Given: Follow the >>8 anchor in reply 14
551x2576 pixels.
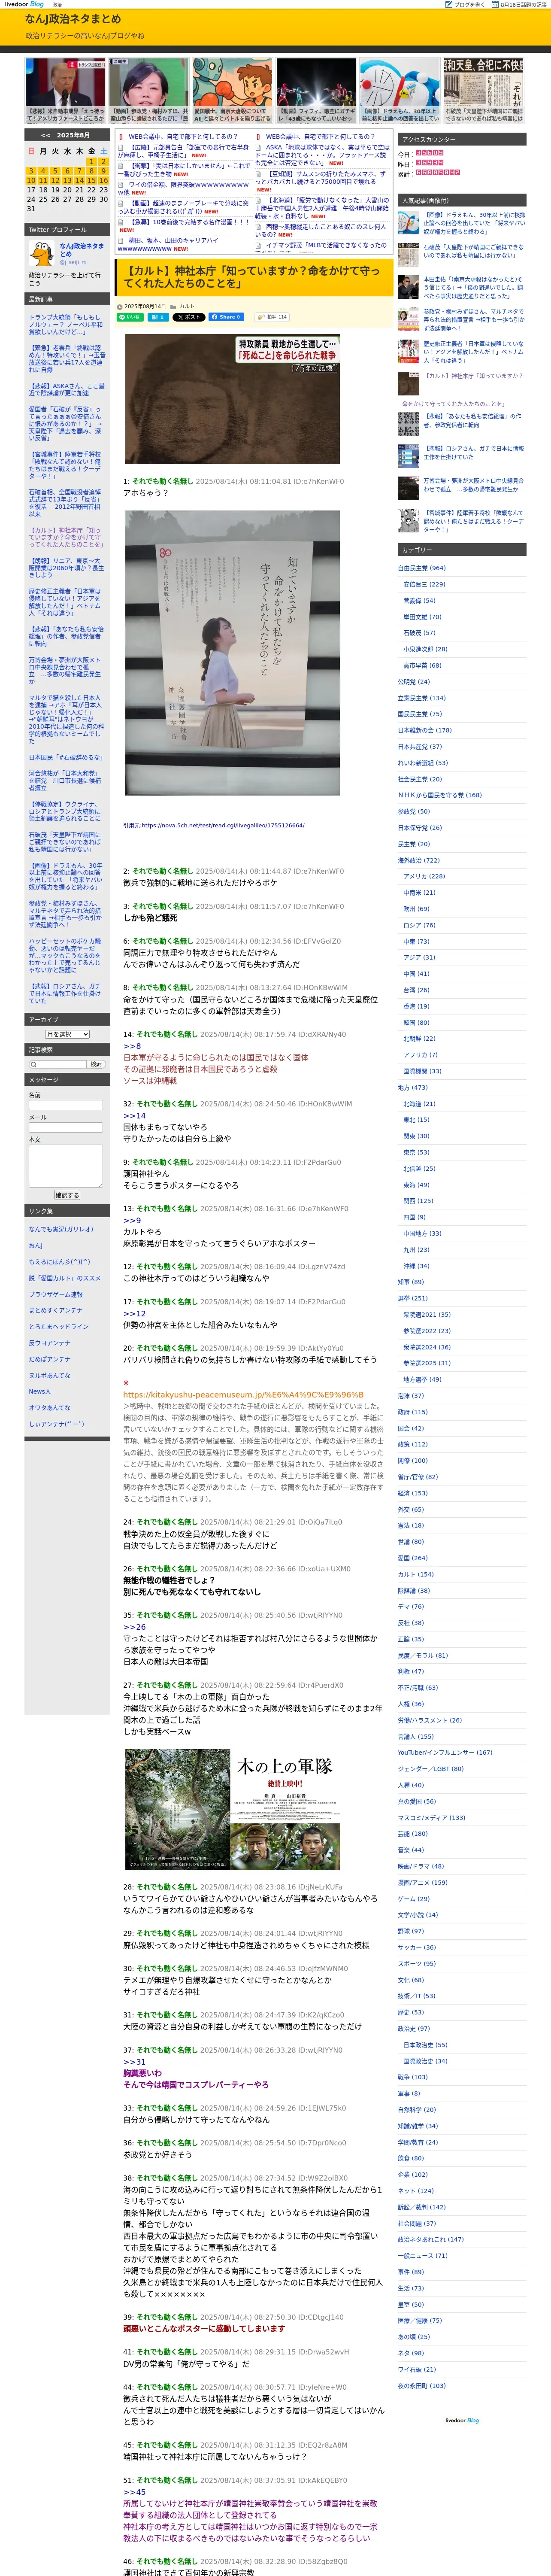Looking at the screenshot, I should [x=132, y=1046].
